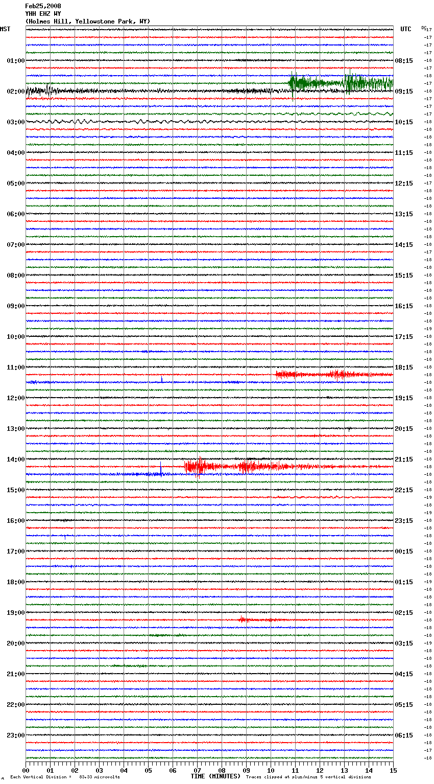Click the blue spike under the 11:00 MST row
The image size is (434, 784).
[162, 380]
